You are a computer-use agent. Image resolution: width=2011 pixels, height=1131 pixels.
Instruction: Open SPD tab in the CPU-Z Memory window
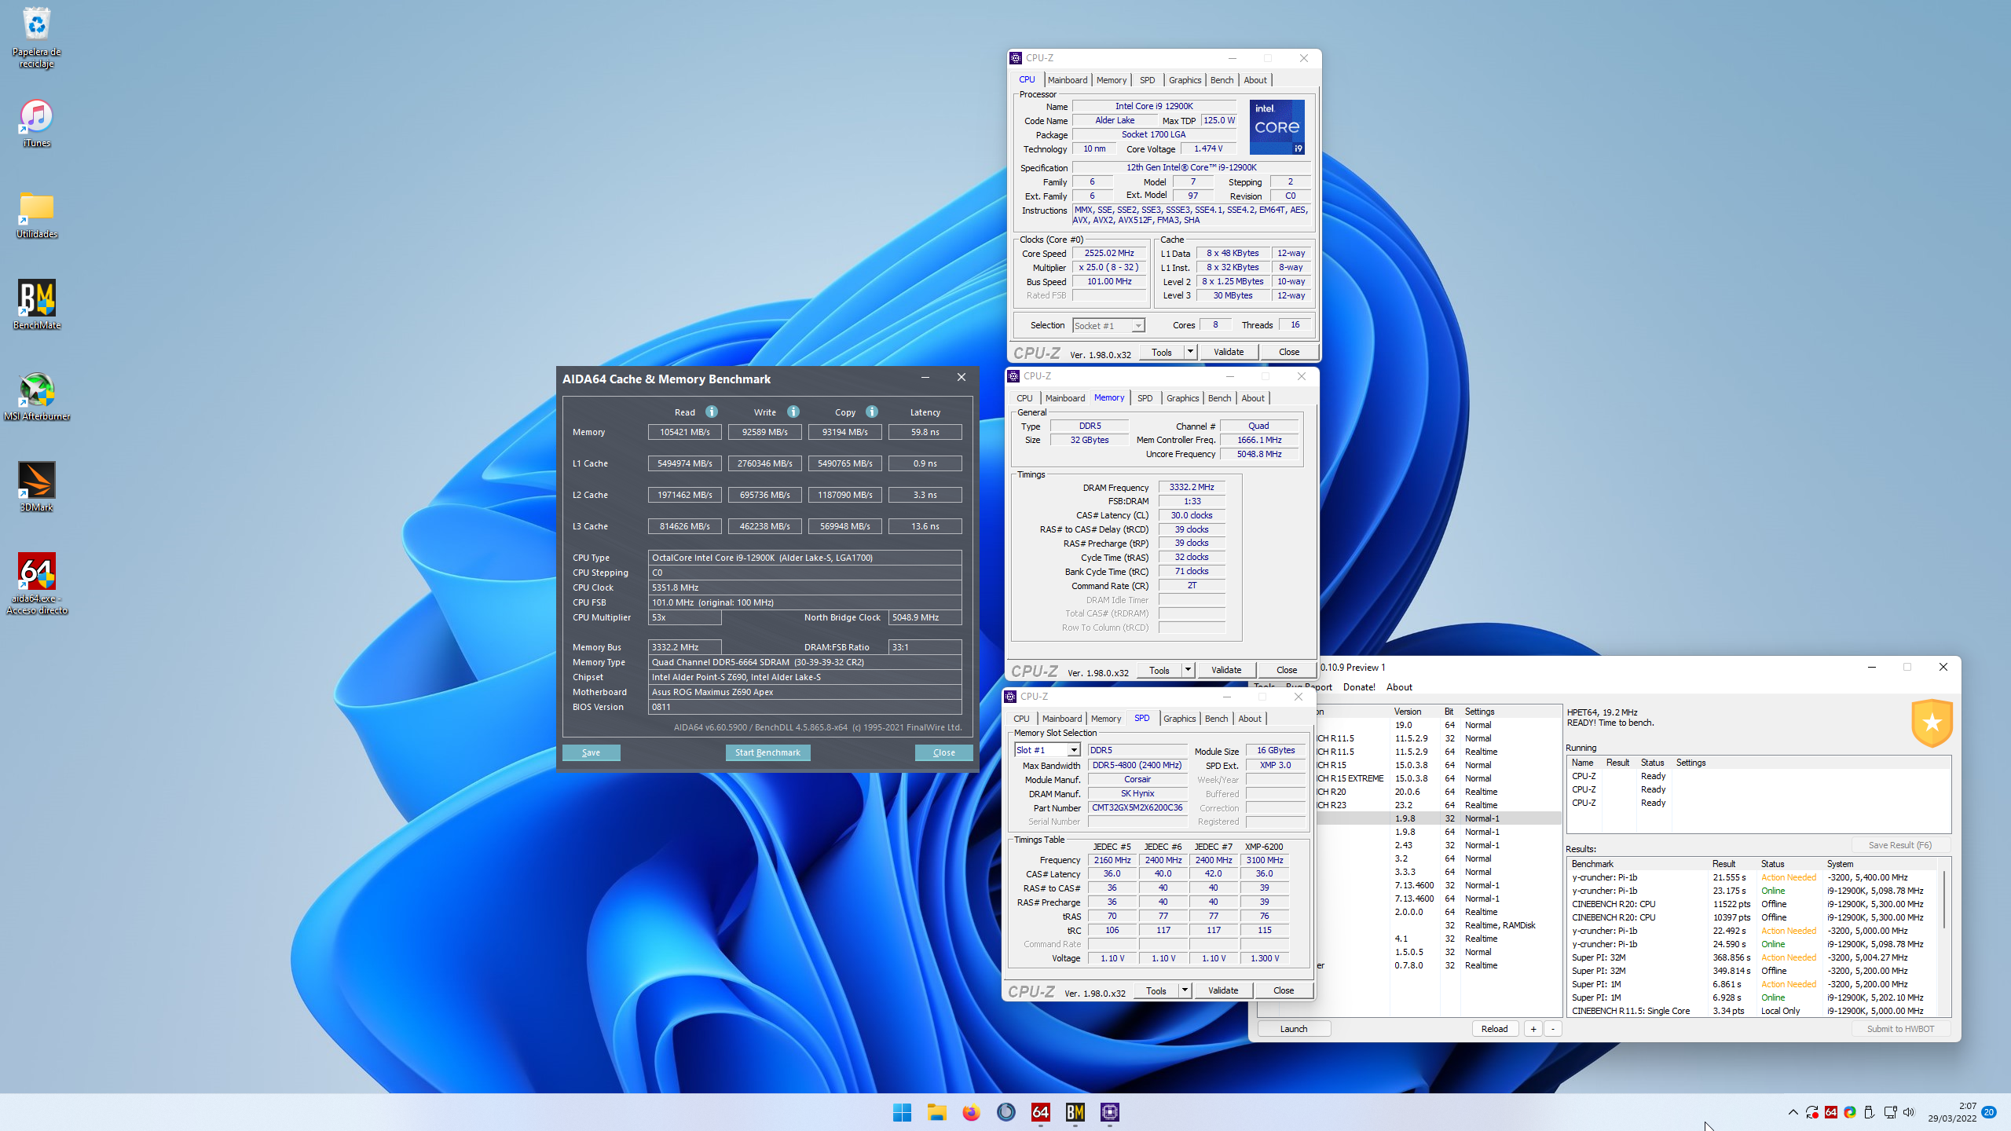[1145, 398]
